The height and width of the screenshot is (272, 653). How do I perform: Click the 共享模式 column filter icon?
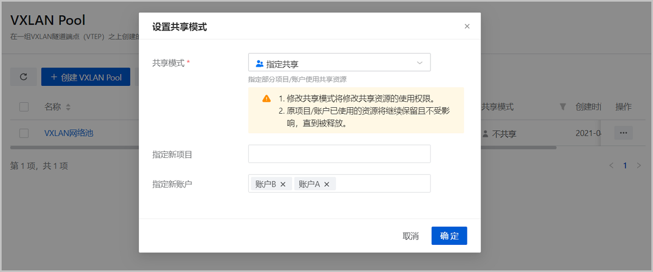click(563, 107)
